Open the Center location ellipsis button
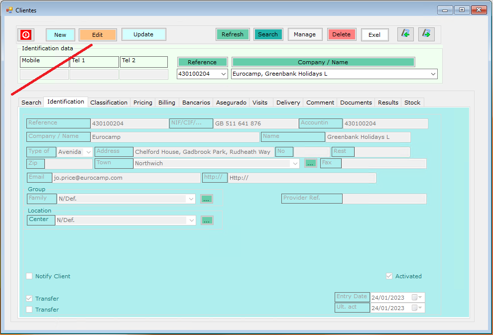This screenshot has width=493, height=335. point(207,221)
